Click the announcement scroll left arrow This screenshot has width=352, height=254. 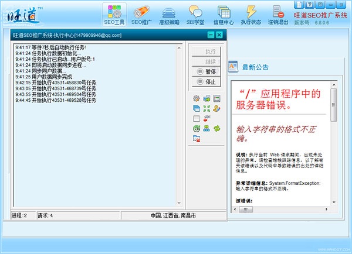tap(235, 209)
